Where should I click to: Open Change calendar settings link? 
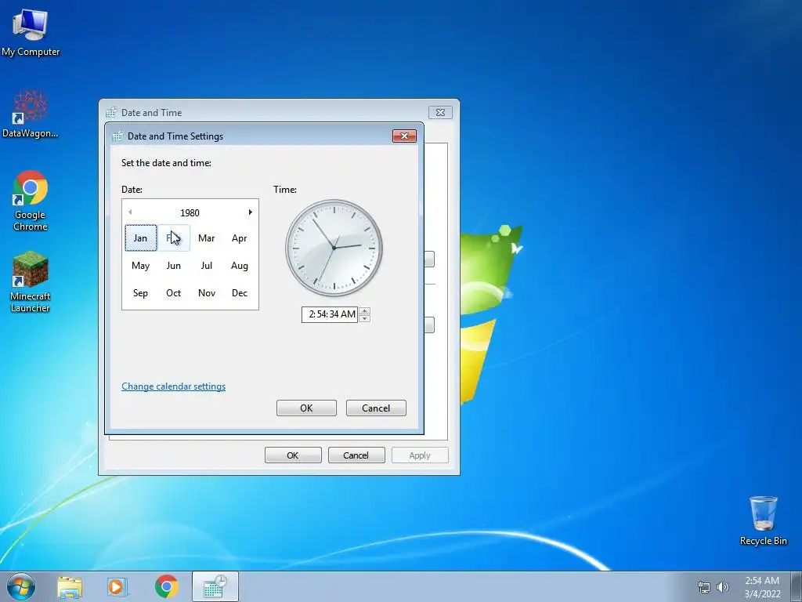coord(173,386)
